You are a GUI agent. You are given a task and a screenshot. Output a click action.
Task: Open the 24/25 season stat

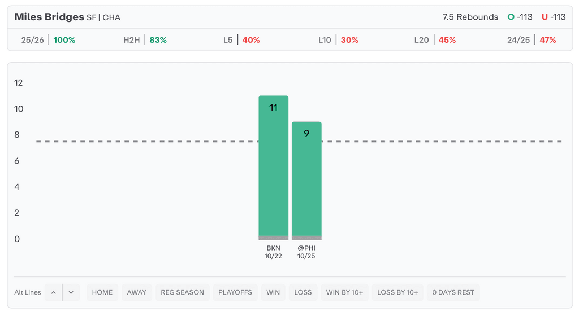[532, 40]
